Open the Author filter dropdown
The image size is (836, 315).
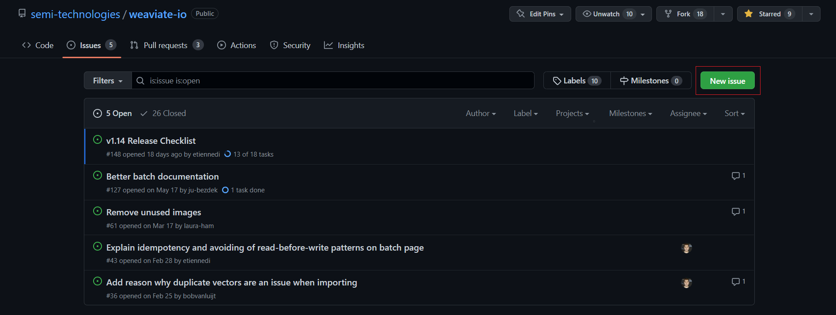[x=481, y=113]
